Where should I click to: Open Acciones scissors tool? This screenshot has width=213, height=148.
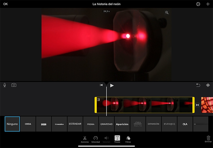pos(85,139)
